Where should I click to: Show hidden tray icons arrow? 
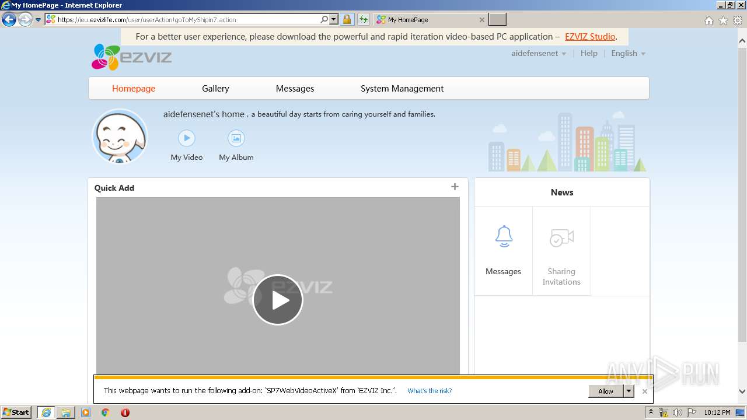tap(652, 412)
